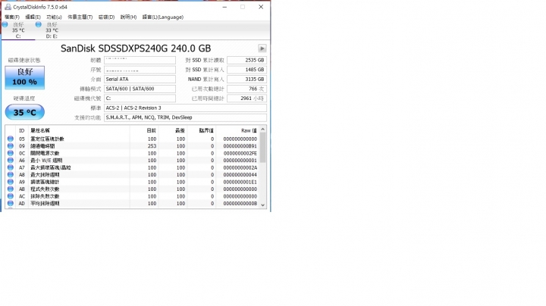Click the NAND 累計寫入 label
The height and width of the screenshot is (306, 546).
[206, 80]
